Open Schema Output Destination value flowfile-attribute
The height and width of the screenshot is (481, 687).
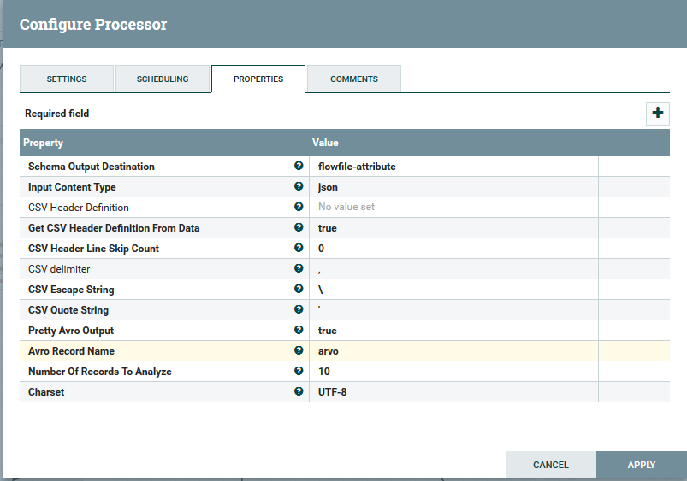(x=453, y=167)
